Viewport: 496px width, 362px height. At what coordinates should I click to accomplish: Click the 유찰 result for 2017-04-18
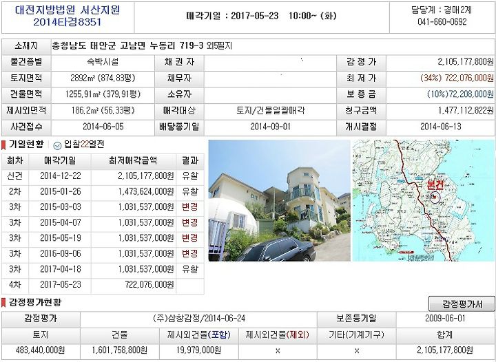coord(190,269)
